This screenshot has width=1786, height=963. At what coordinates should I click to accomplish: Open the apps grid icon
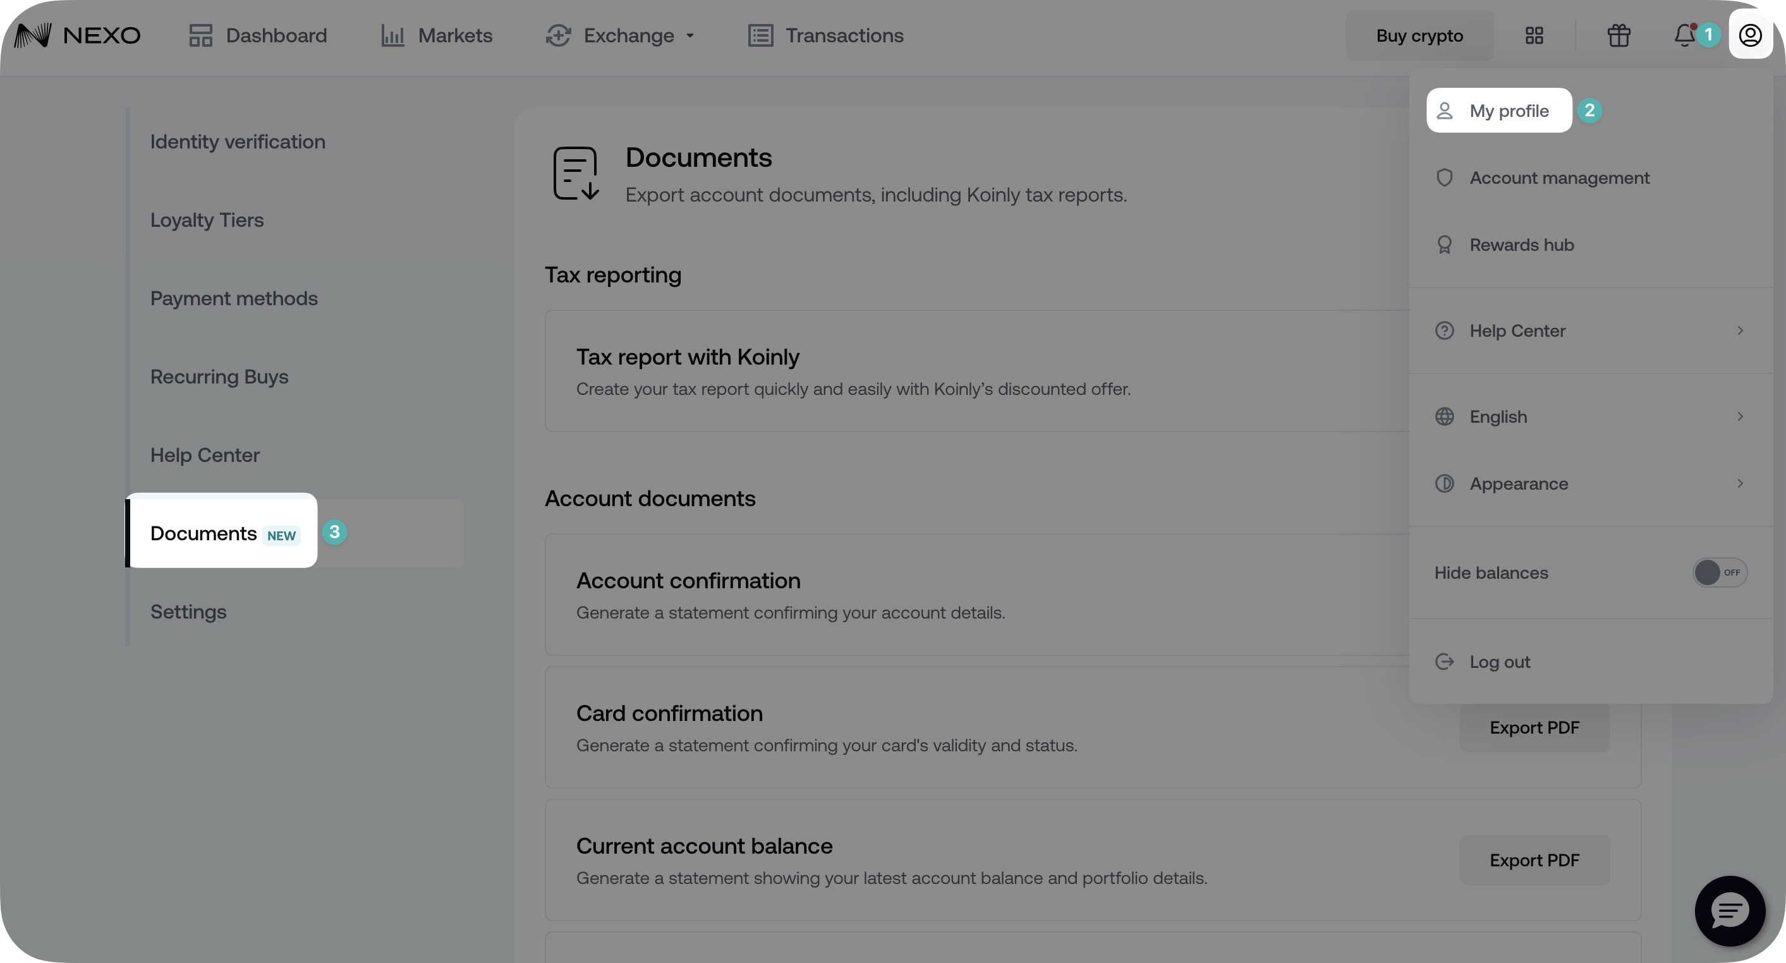coord(1534,35)
